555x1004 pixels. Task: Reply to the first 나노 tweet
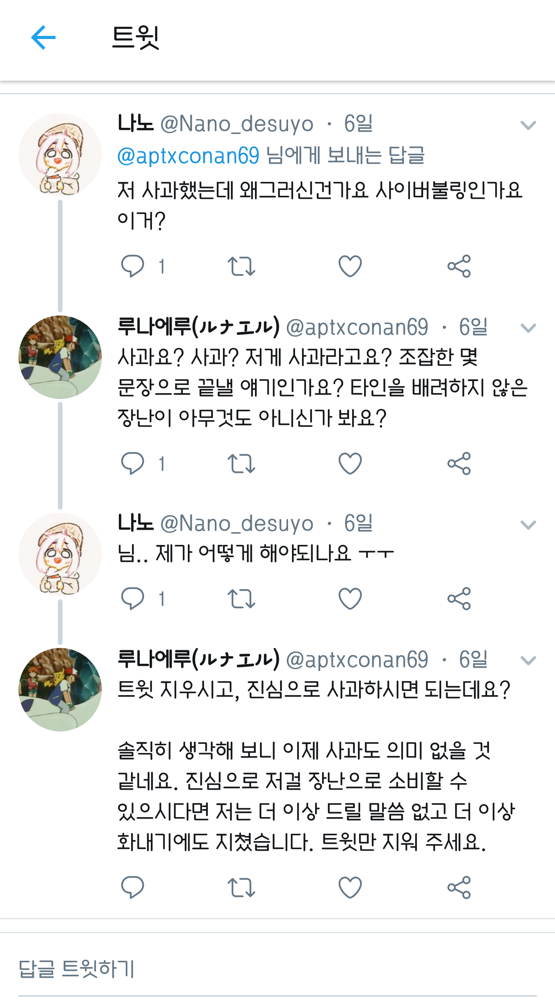(133, 266)
